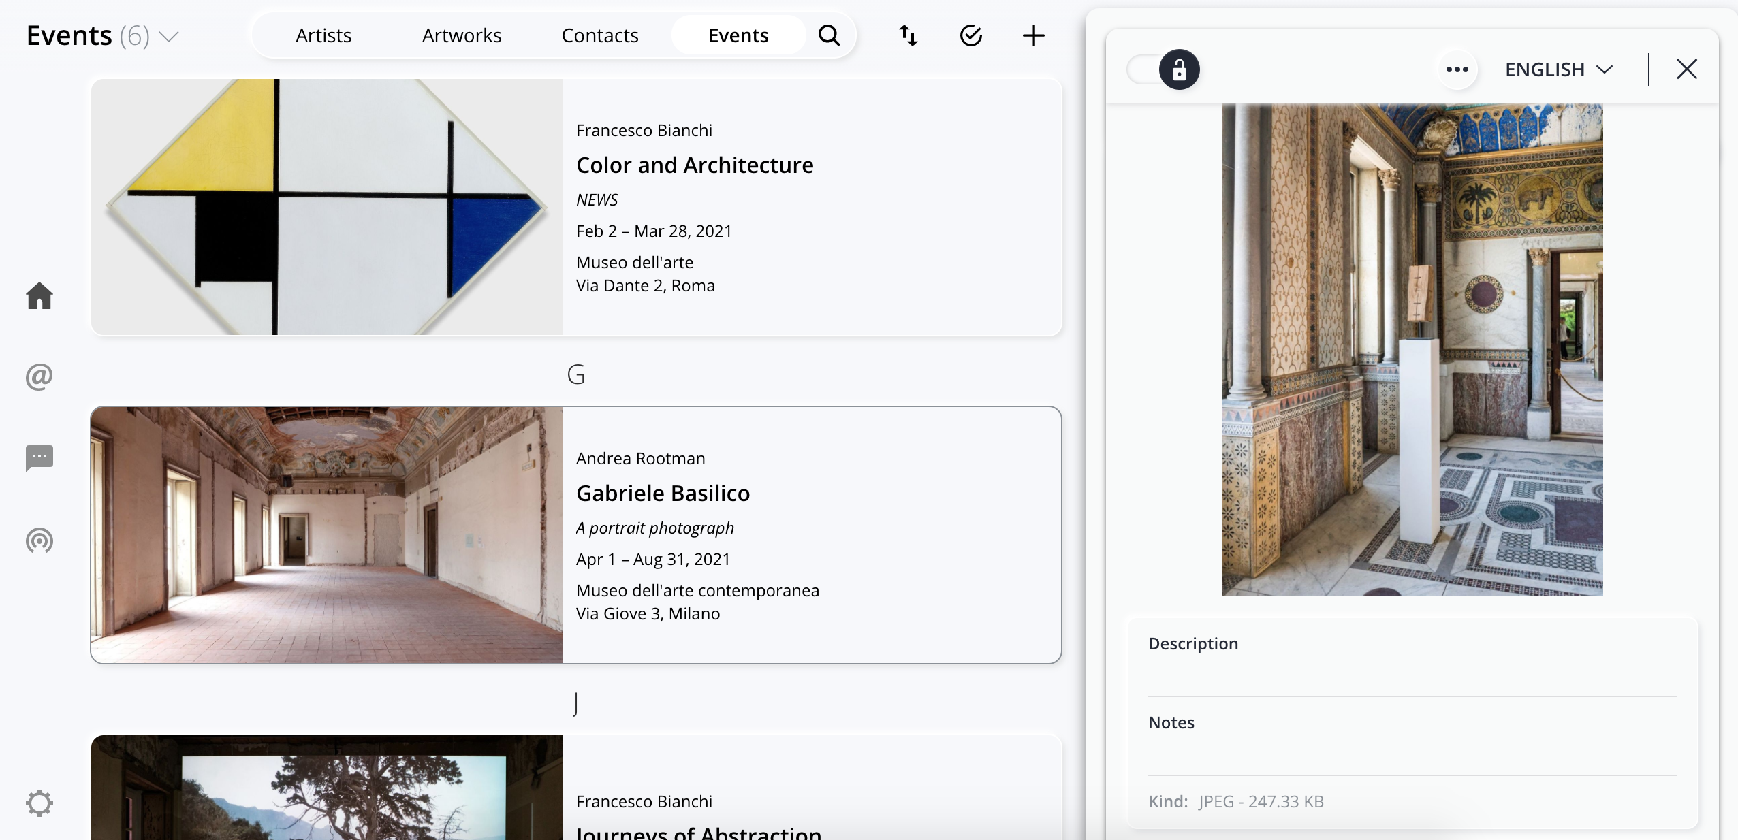Switch to the Artists tab
This screenshot has height=840, width=1738.
point(323,35)
